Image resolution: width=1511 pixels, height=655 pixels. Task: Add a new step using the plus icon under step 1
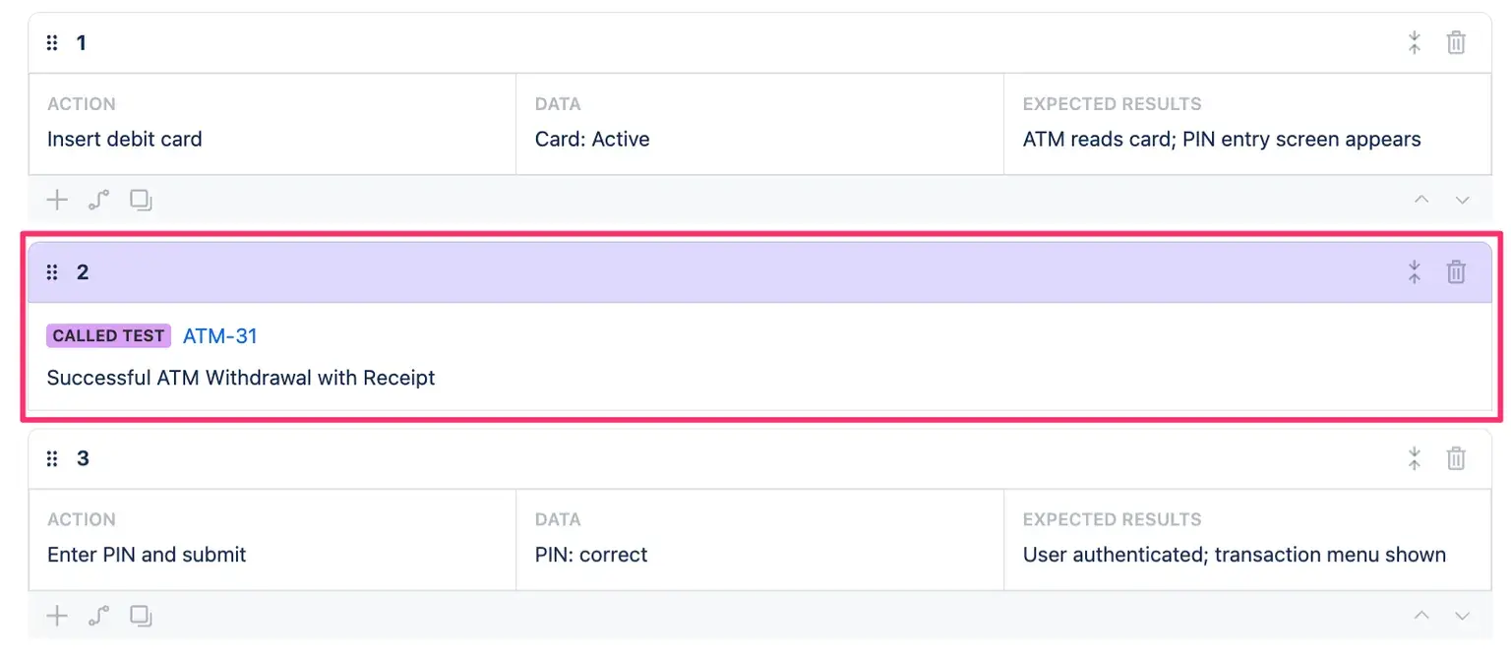coord(56,200)
